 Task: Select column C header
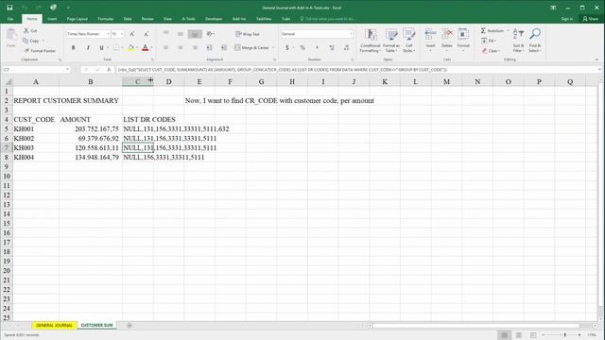click(138, 81)
